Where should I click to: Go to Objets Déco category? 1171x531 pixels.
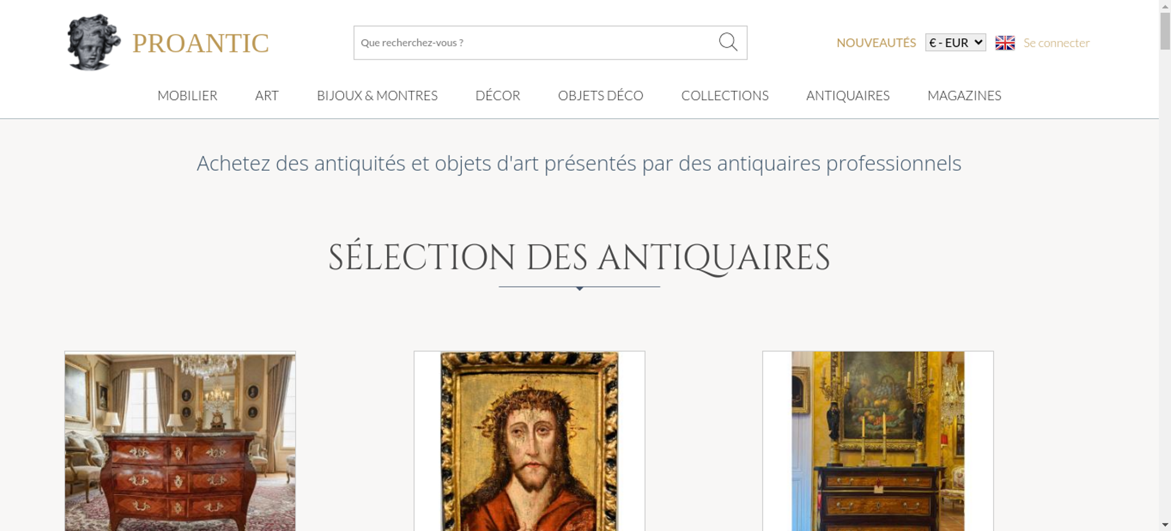(600, 95)
